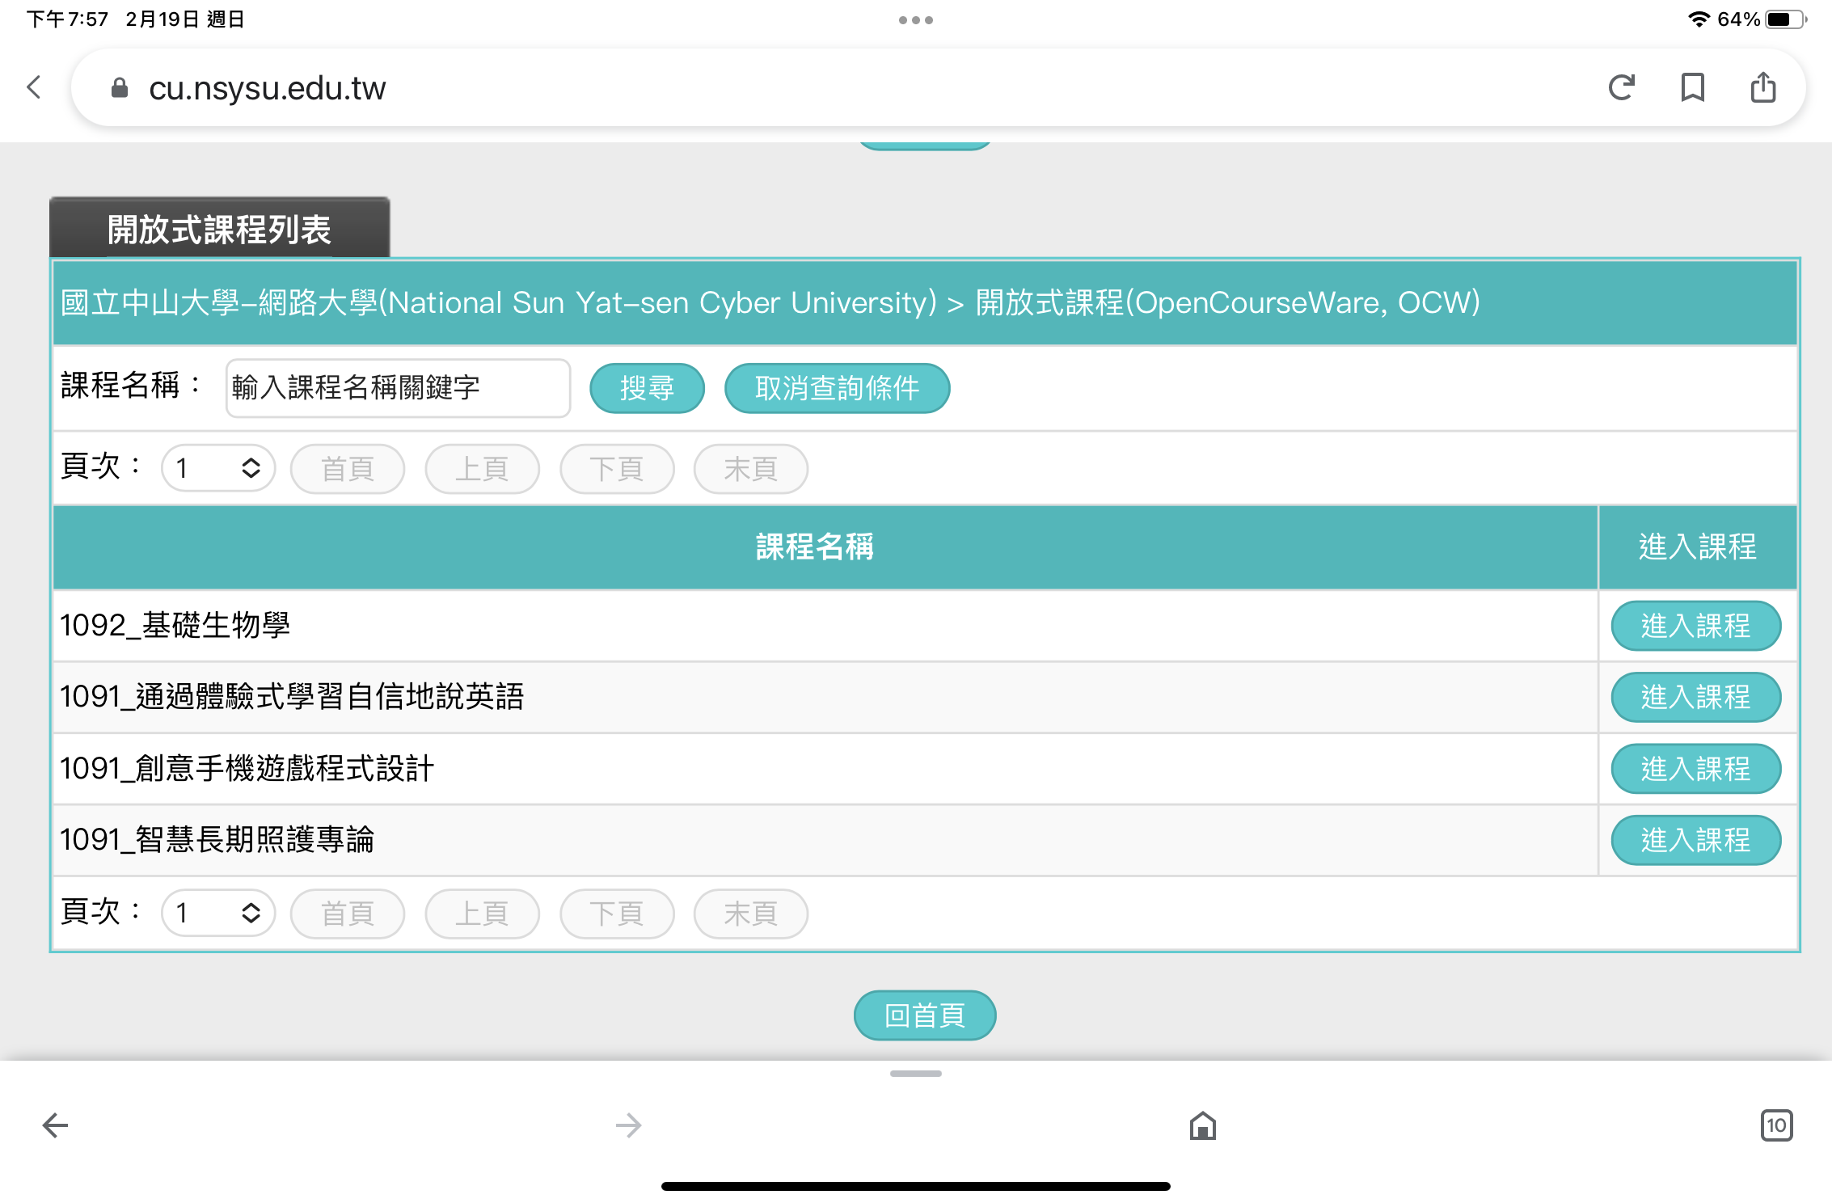The width and height of the screenshot is (1832, 1203).
Task: Tap the bookmark icon in address bar
Action: [x=1692, y=87]
